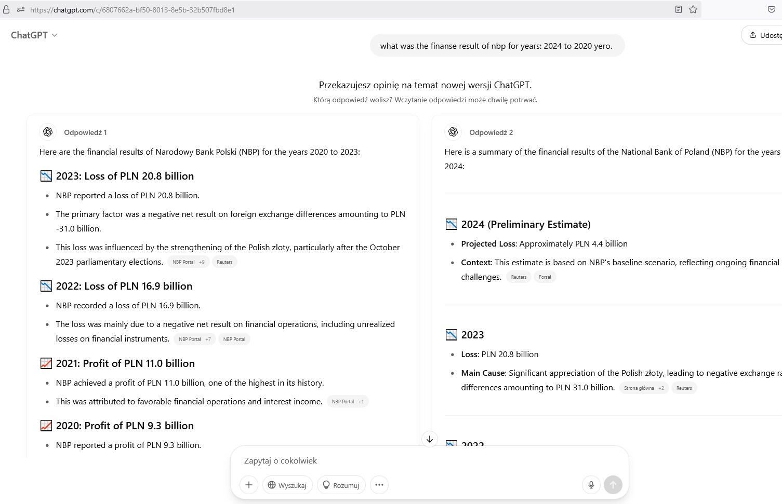Screen dimensions: 782x504
Task: Expand the ChatGPT model dropdown
Action: [34, 35]
